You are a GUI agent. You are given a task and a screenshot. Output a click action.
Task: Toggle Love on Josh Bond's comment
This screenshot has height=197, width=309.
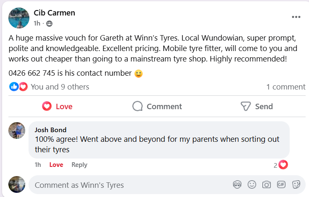(x=56, y=164)
